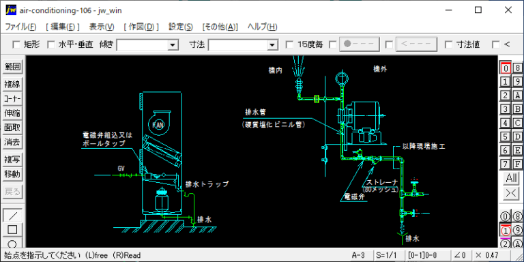Select layer F square button
524x262 pixels.
pos(517,164)
